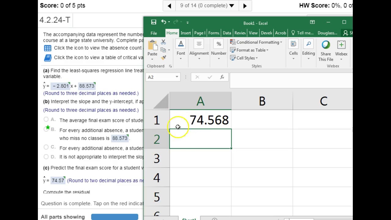This screenshot has height=220, width=391.
Task: Click the All parts showing progress bar
Action: (115, 217)
